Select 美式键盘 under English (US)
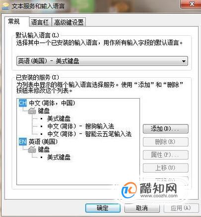This screenshot has height=217, width=201. (x=59, y=157)
